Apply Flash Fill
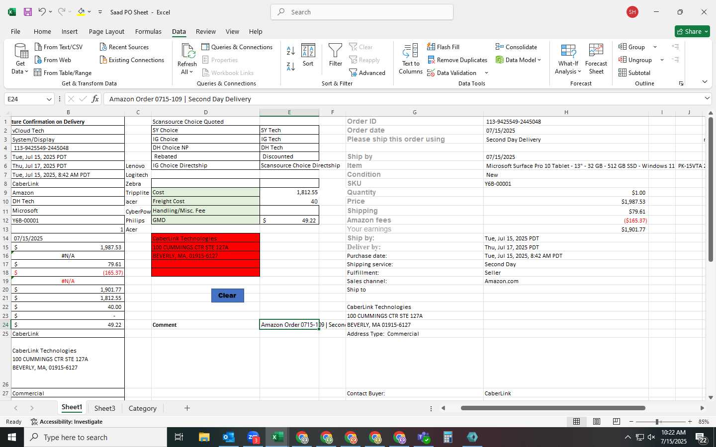The width and height of the screenshot is (716, 447). point(444,47)
